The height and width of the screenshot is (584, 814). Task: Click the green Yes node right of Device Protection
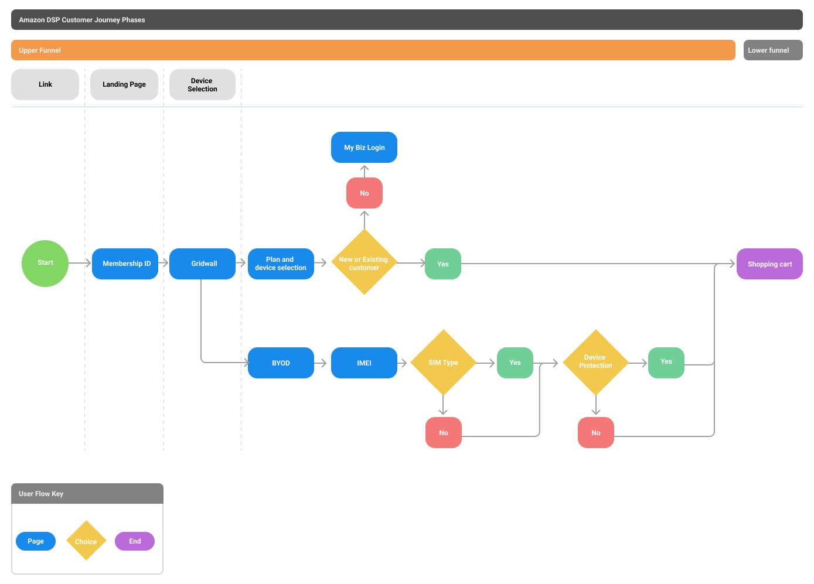(666, 363)
